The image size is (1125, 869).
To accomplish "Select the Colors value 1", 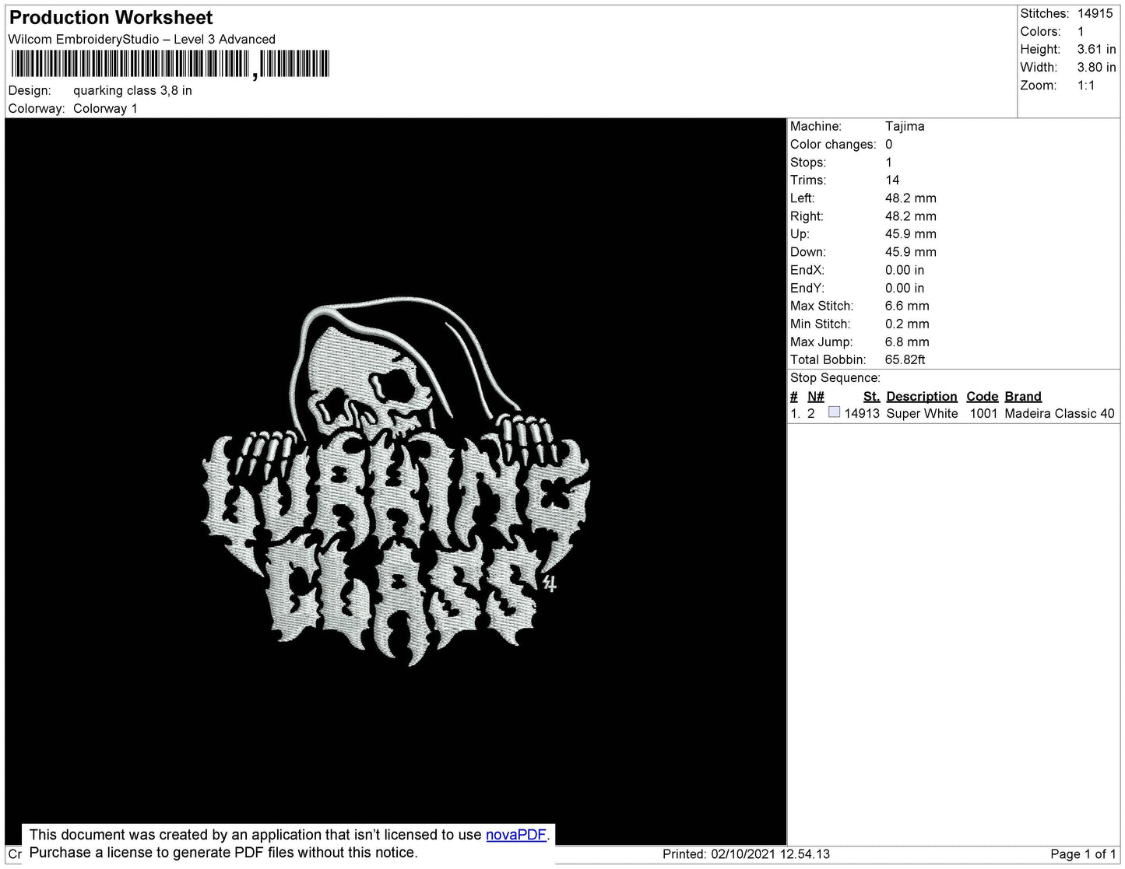I will (1081, 31).
